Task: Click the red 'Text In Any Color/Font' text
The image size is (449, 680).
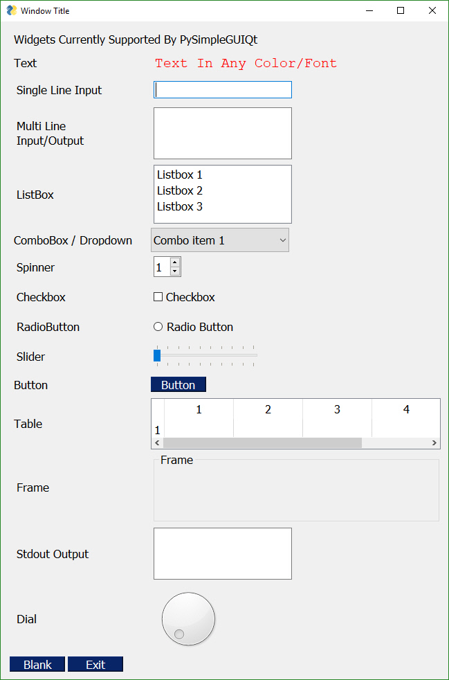Action: click(x=246, y=63)
